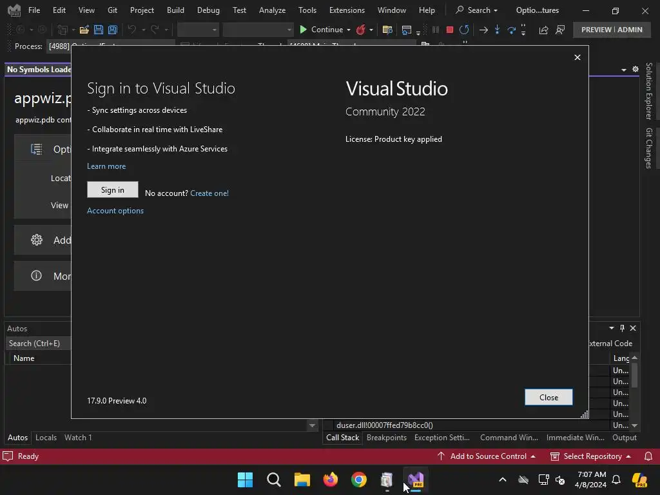
Task: Click the More info circle icon
Action: 37,276
